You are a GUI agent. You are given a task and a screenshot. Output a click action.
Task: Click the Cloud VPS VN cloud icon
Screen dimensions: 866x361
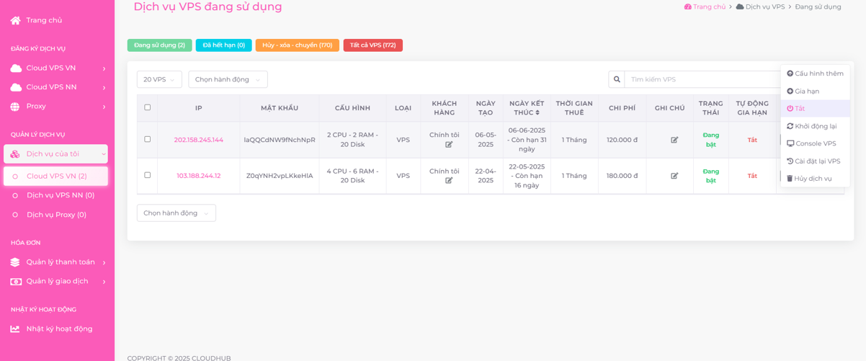click(x=16, y=68)
